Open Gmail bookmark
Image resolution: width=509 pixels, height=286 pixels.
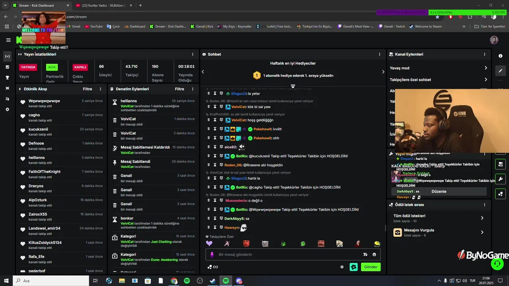(x=73, y=26)
